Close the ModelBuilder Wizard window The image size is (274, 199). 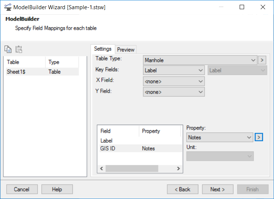tap(263, 7)
